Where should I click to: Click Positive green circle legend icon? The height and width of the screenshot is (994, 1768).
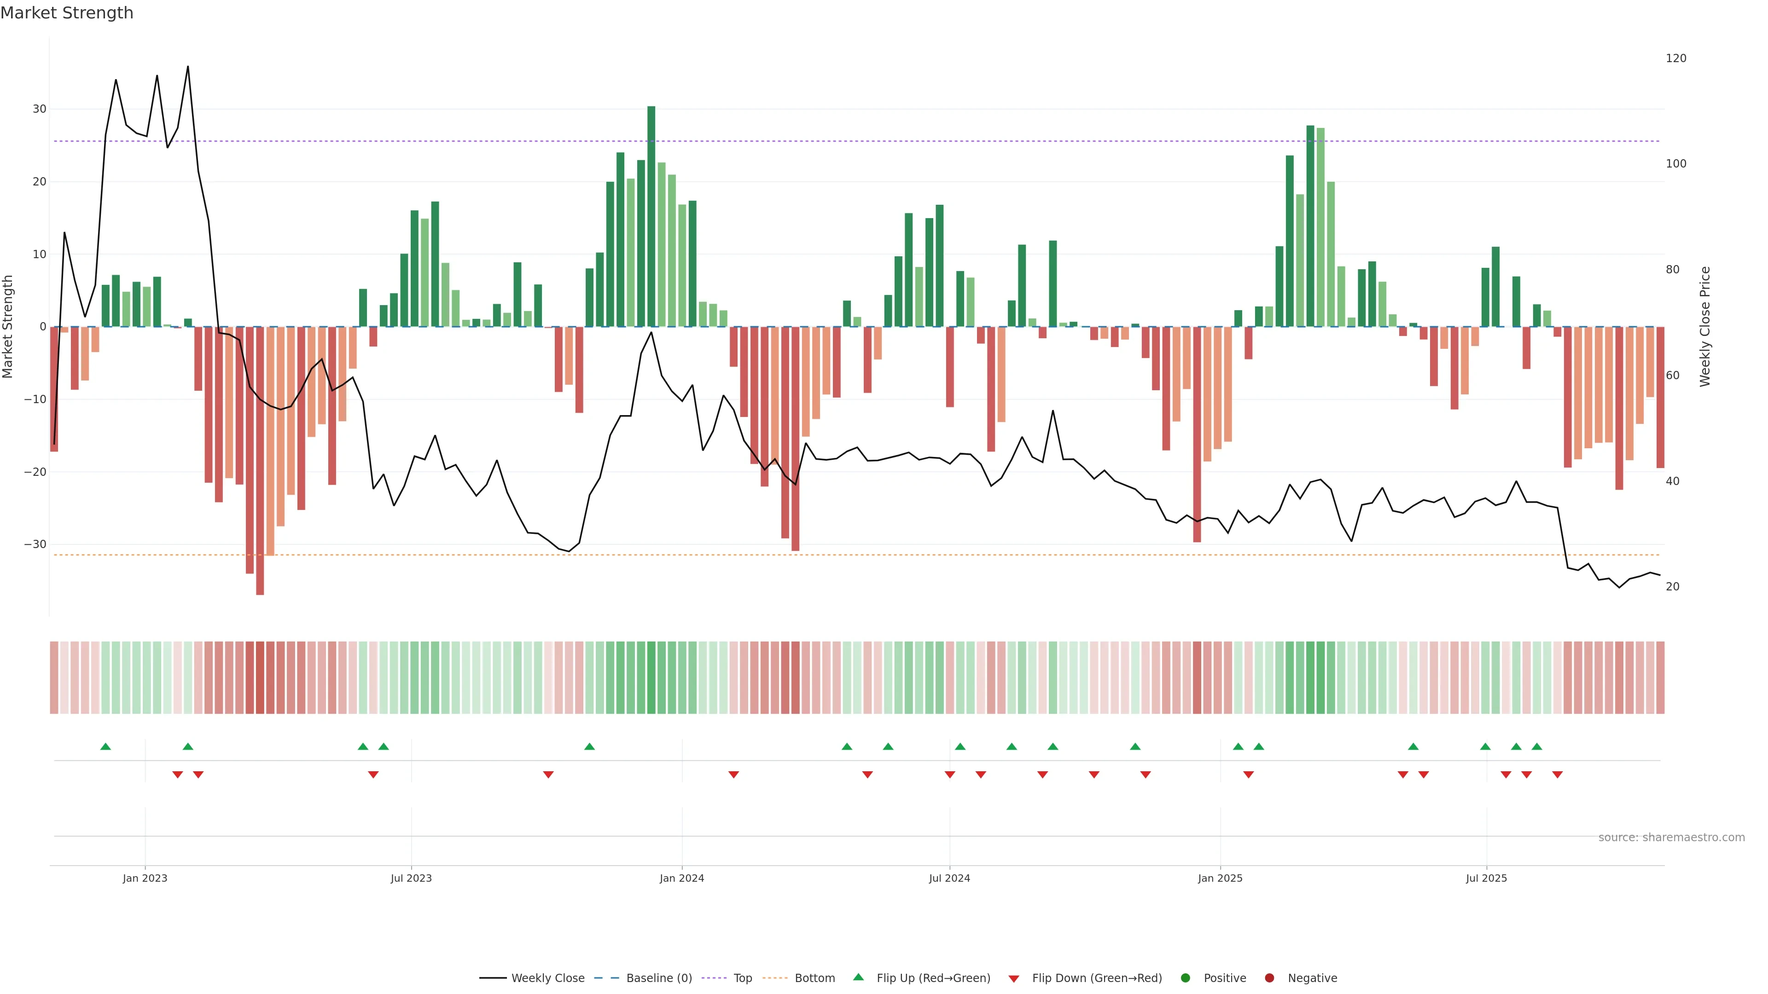tap(1185, 978)
